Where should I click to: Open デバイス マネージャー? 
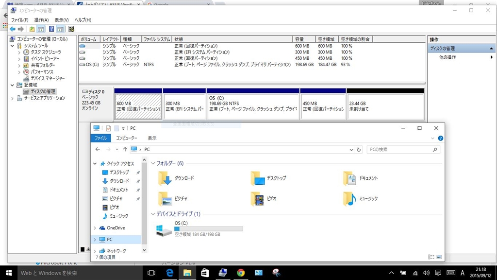coord(48,78)
